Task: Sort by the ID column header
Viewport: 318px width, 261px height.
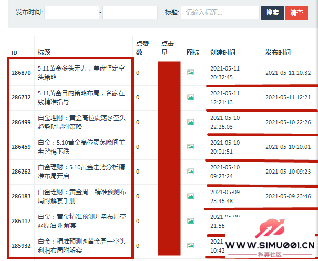Action: point(15,53)
